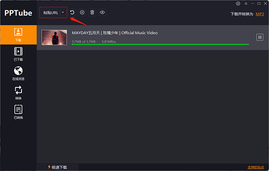Pause the MAYDAY video download
The image size is (269, 171).
click(x=260, y=37)
